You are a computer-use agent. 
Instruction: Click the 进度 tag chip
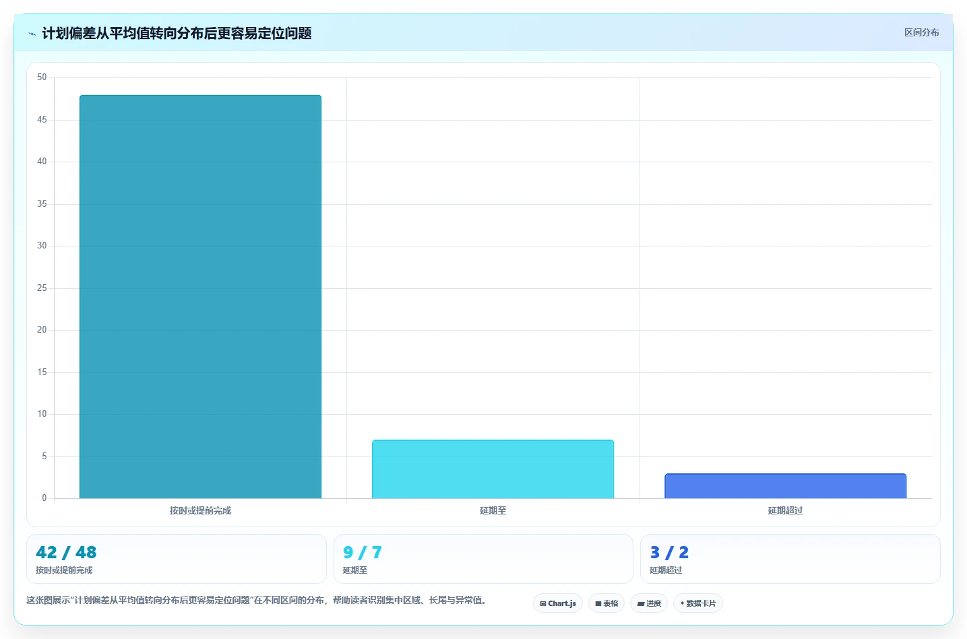649,603
